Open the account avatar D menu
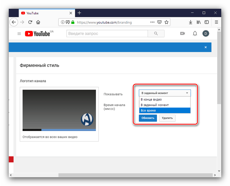The width and height of the screenshot is (230, 186). (x=206, y=33)
